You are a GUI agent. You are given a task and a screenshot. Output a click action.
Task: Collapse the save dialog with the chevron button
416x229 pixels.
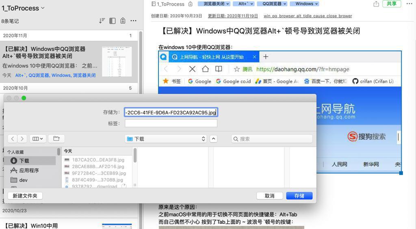click(x=214, y=139)
